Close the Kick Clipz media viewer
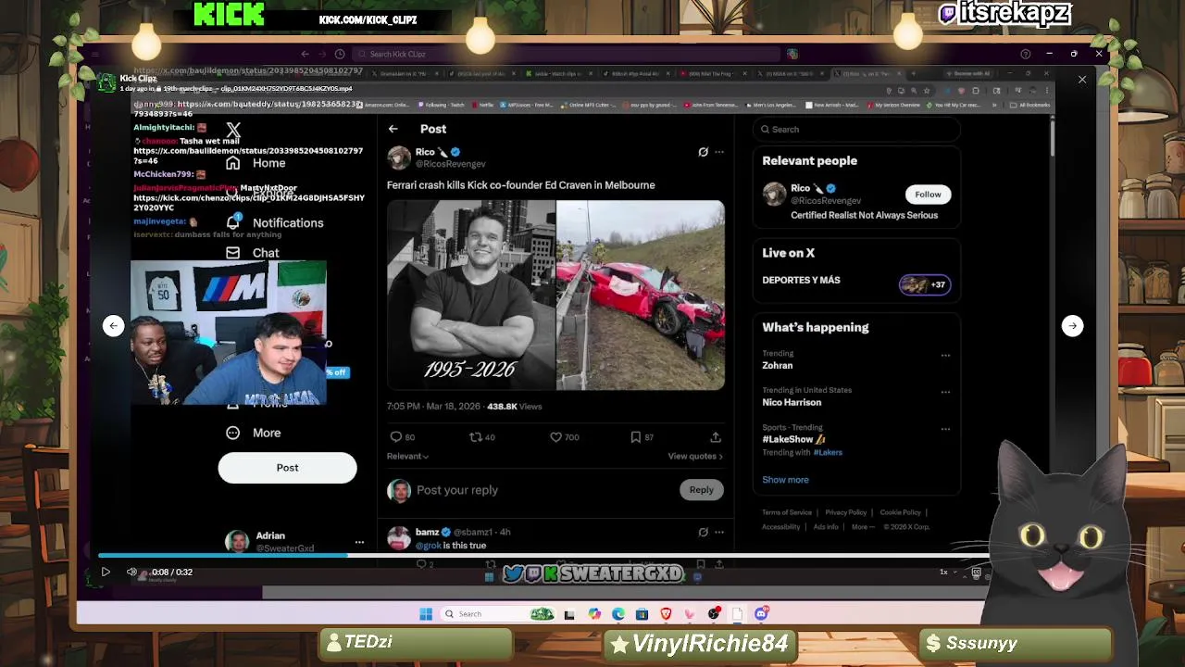Screen dimensions: 1185x667 pos(1082,80)
